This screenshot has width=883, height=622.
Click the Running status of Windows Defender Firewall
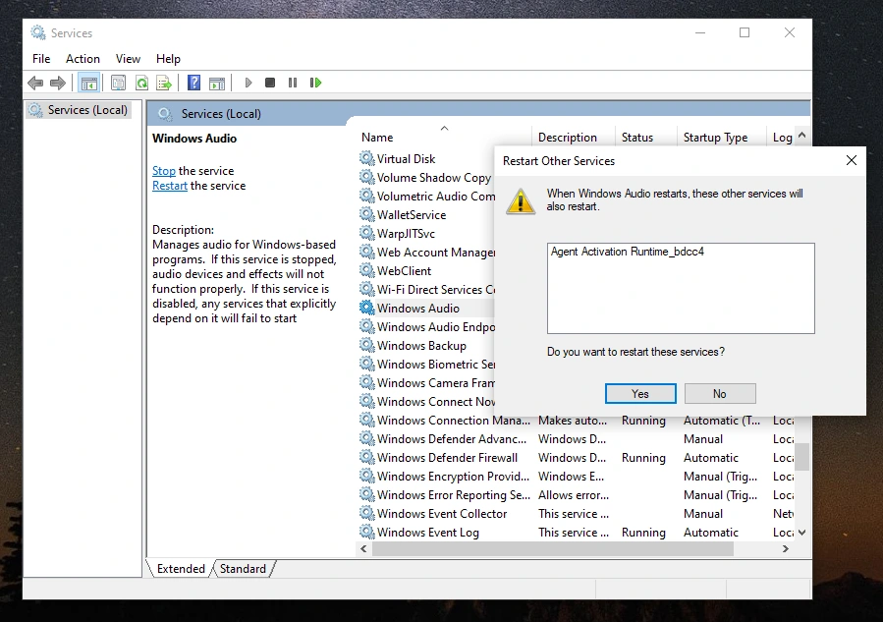click(643, 458)
